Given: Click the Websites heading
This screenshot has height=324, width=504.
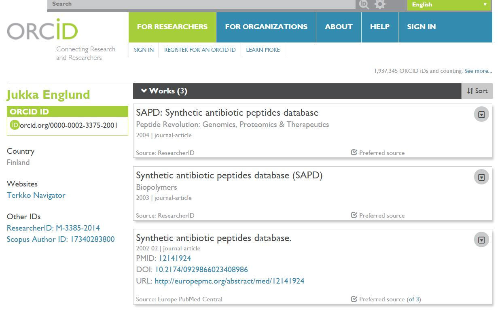Looking at the screenshot, I should point(22,184).
